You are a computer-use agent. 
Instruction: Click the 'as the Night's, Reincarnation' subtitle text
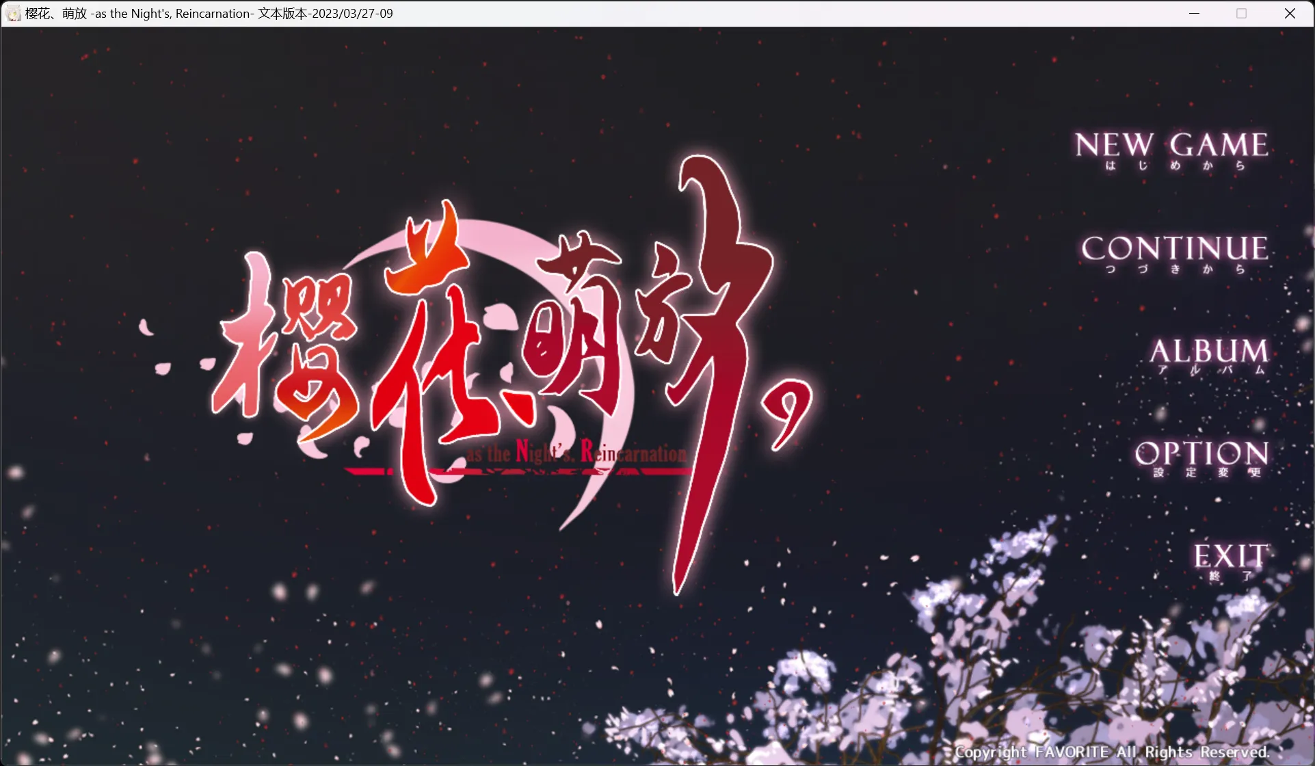coord(577,452)
